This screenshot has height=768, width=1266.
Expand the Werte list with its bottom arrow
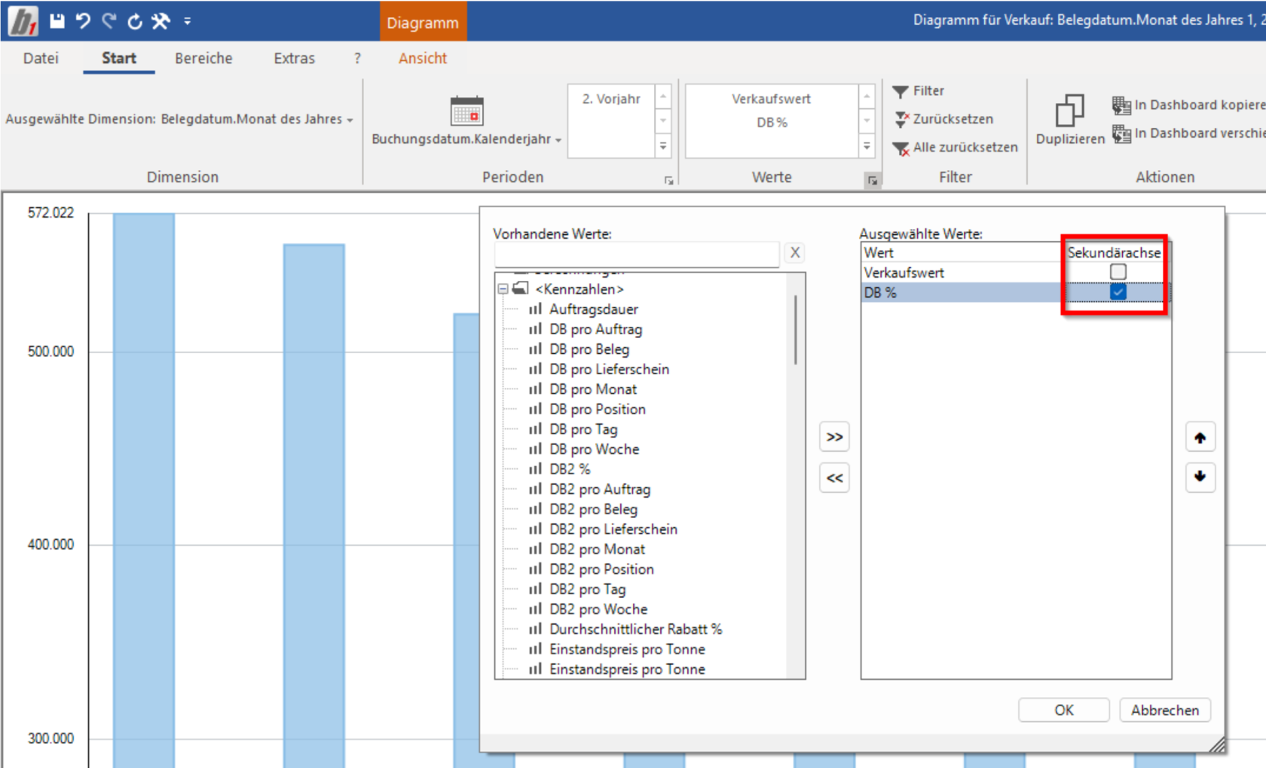tap(867, 146)
